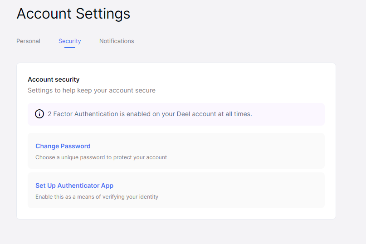Switch to the Notifications tab
366x244 pixels.
point(117,41)
